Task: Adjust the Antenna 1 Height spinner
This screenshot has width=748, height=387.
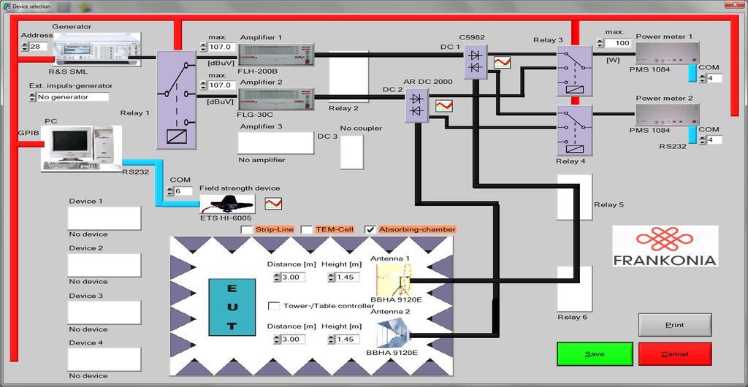Action: [331, 277]
